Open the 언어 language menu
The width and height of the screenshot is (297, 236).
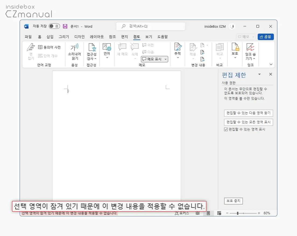[107, 51]
